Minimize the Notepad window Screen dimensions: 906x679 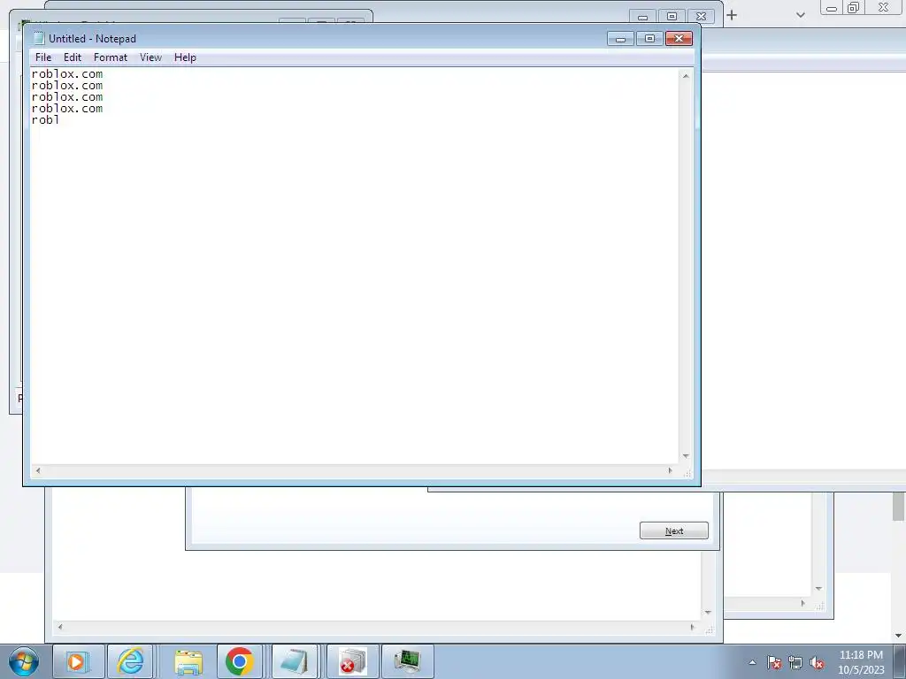[x=620, y=39]
